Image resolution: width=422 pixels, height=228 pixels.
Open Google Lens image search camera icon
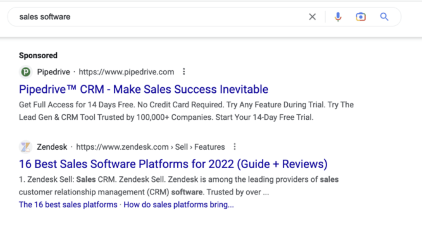click(361, 17)
